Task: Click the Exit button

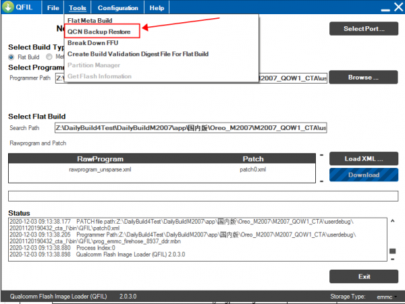Action: tap(364, 276)
